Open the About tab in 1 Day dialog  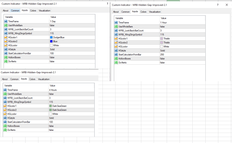tap(6, 11)
